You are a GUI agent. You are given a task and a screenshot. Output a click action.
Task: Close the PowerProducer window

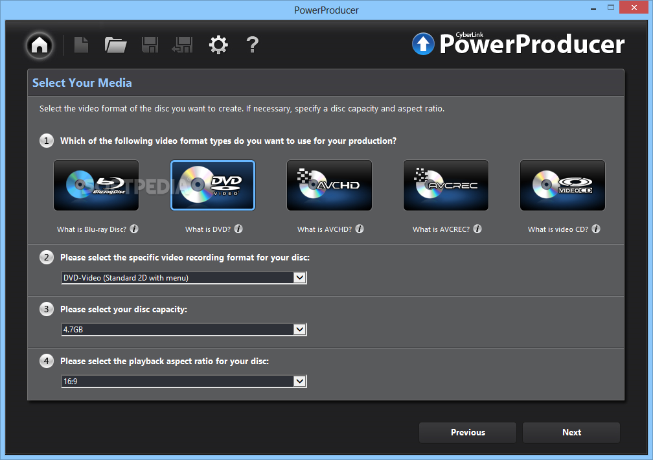pyautogui.click(x=634, y=8)
